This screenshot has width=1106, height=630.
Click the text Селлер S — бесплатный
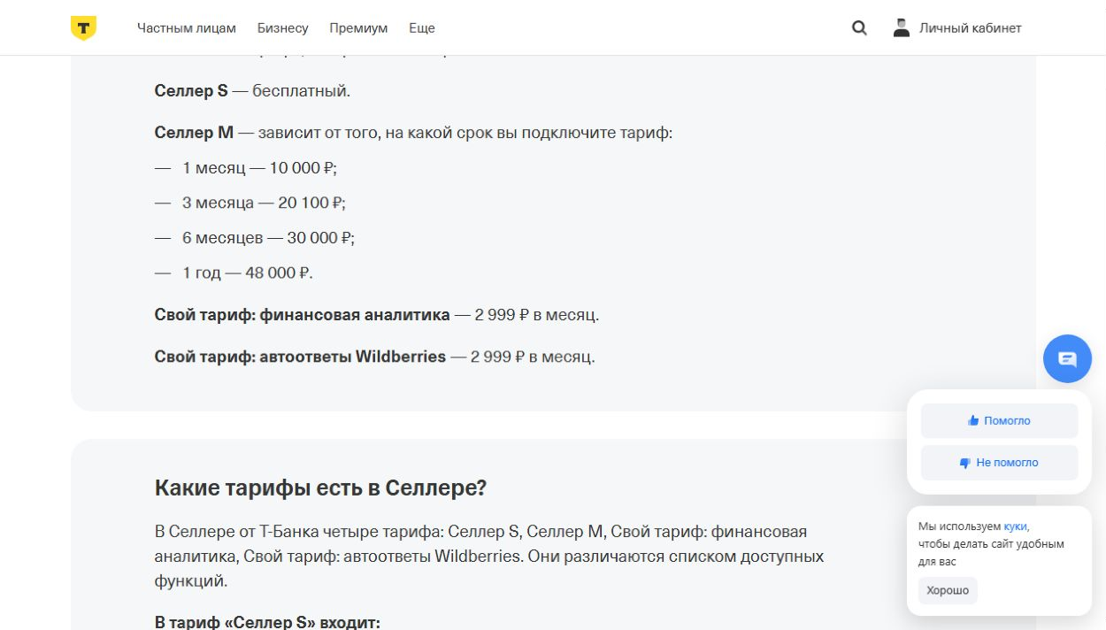coord(252,91)
